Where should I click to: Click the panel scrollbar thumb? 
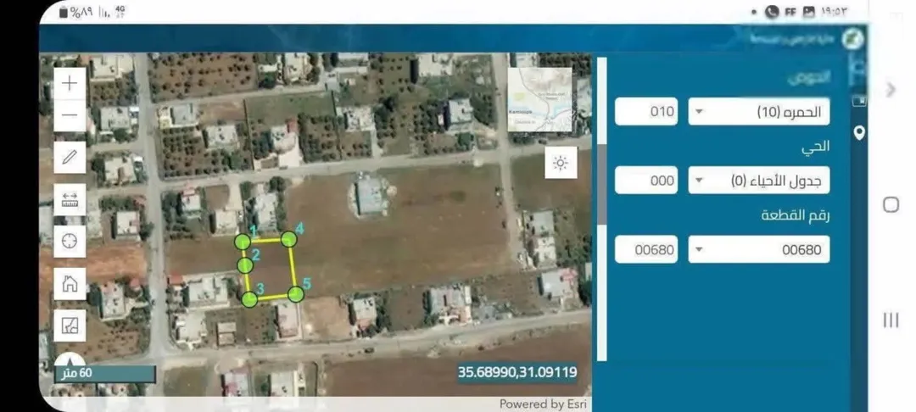pos(601,185)
